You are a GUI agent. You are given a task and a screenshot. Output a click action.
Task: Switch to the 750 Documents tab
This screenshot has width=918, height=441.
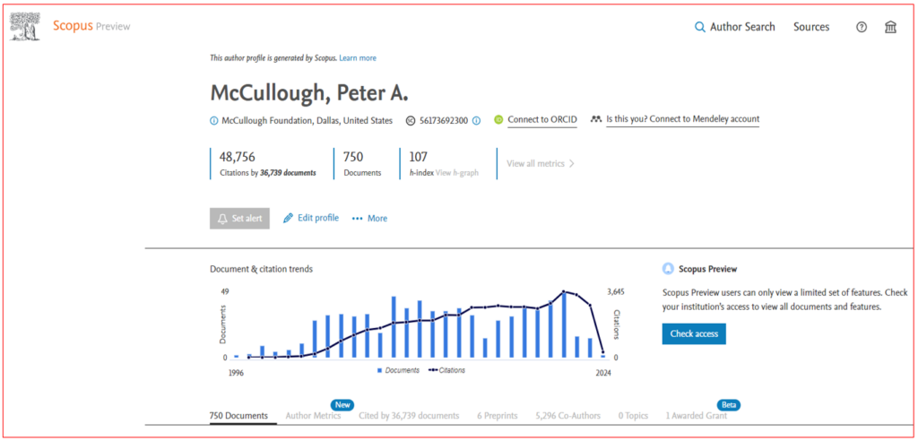click(238, 416)
